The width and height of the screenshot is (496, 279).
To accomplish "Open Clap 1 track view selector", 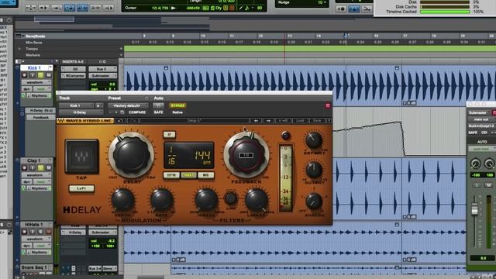I will pos(36,175).
